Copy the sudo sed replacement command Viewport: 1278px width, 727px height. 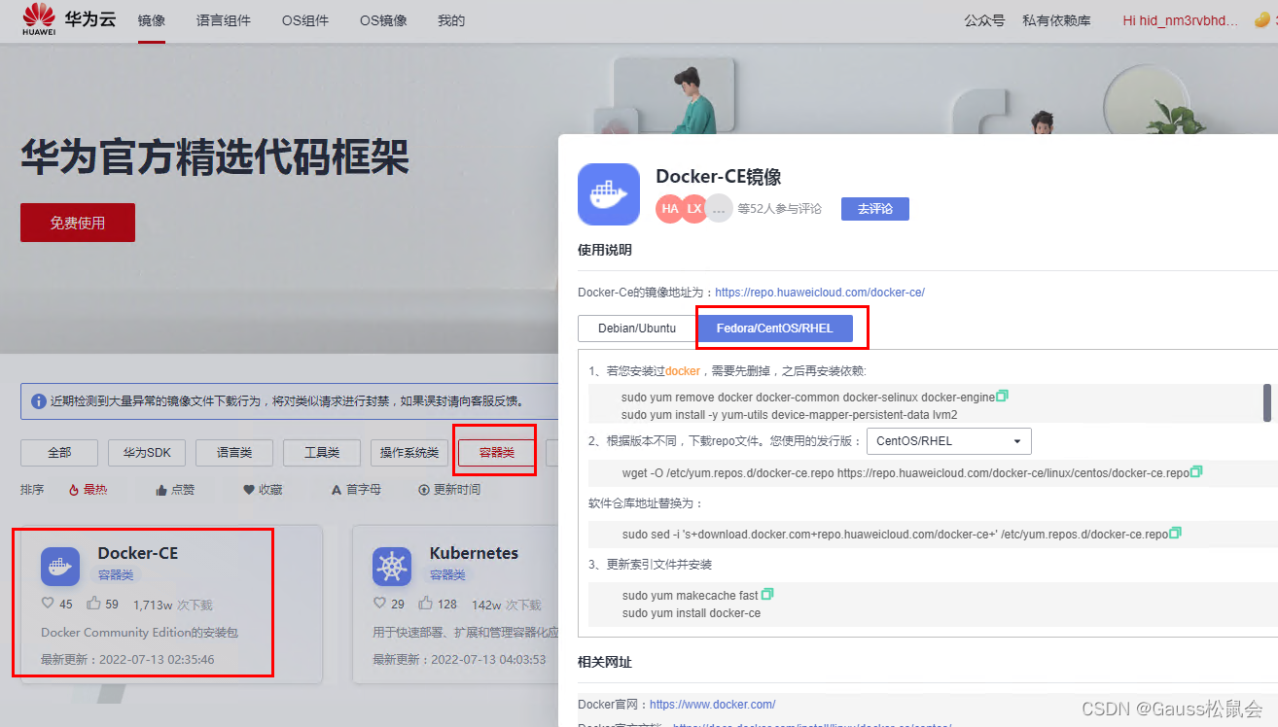(1176, 533)
